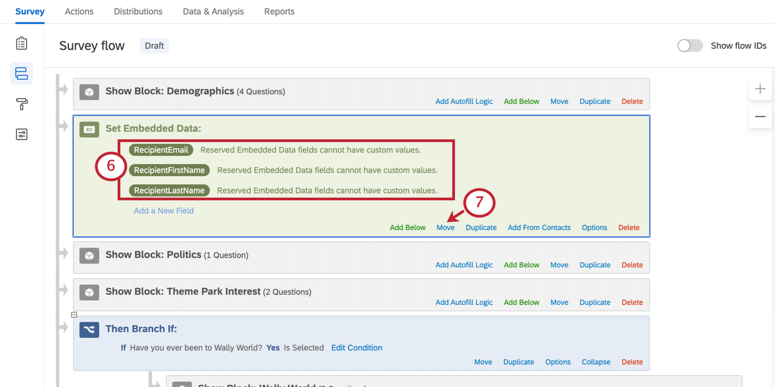Collapse the branch using minus box
This screenshot has width=775, height=387.
[x=74, y=315]
